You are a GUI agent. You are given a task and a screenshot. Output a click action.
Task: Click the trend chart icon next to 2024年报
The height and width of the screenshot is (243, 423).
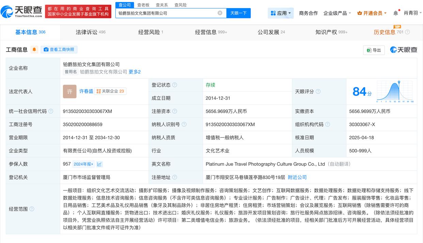point(99,164)
